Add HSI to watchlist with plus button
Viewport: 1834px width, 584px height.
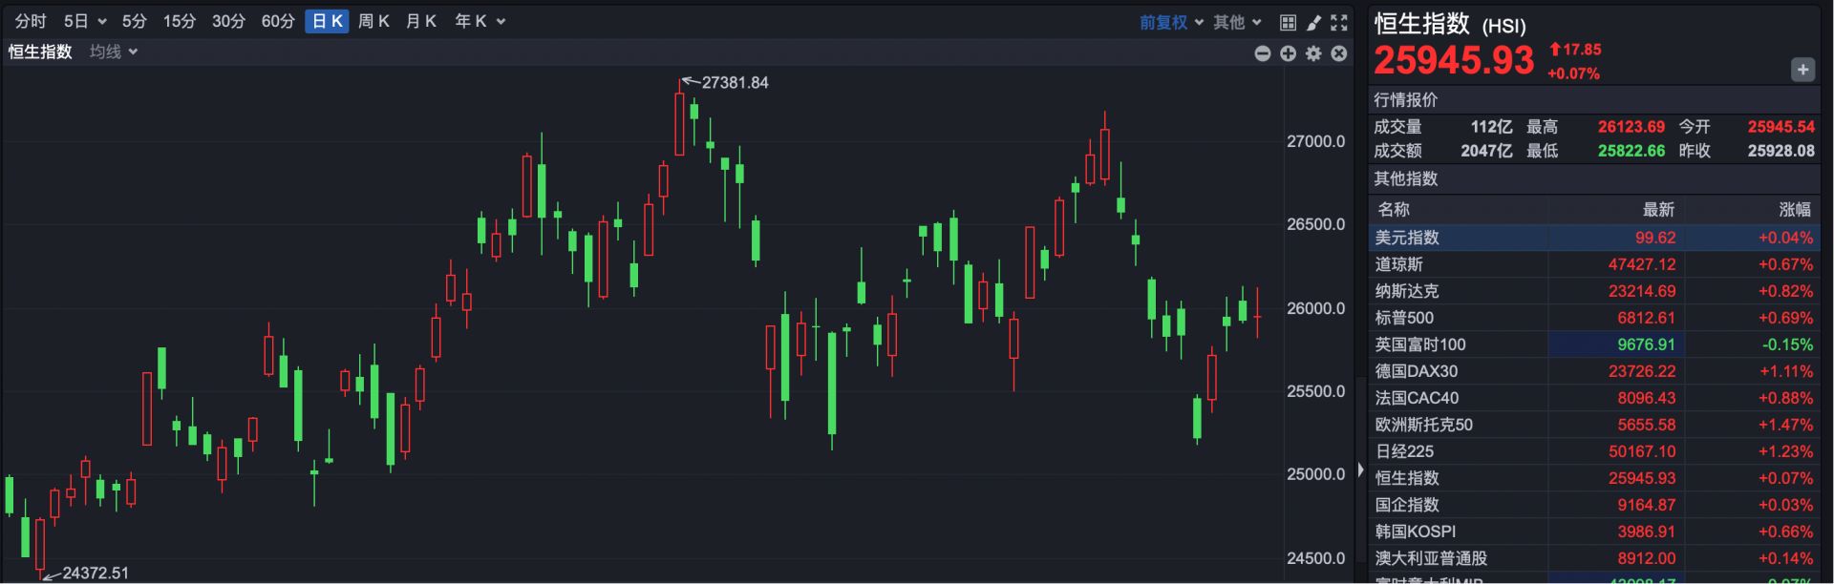tap(1802, 70)
